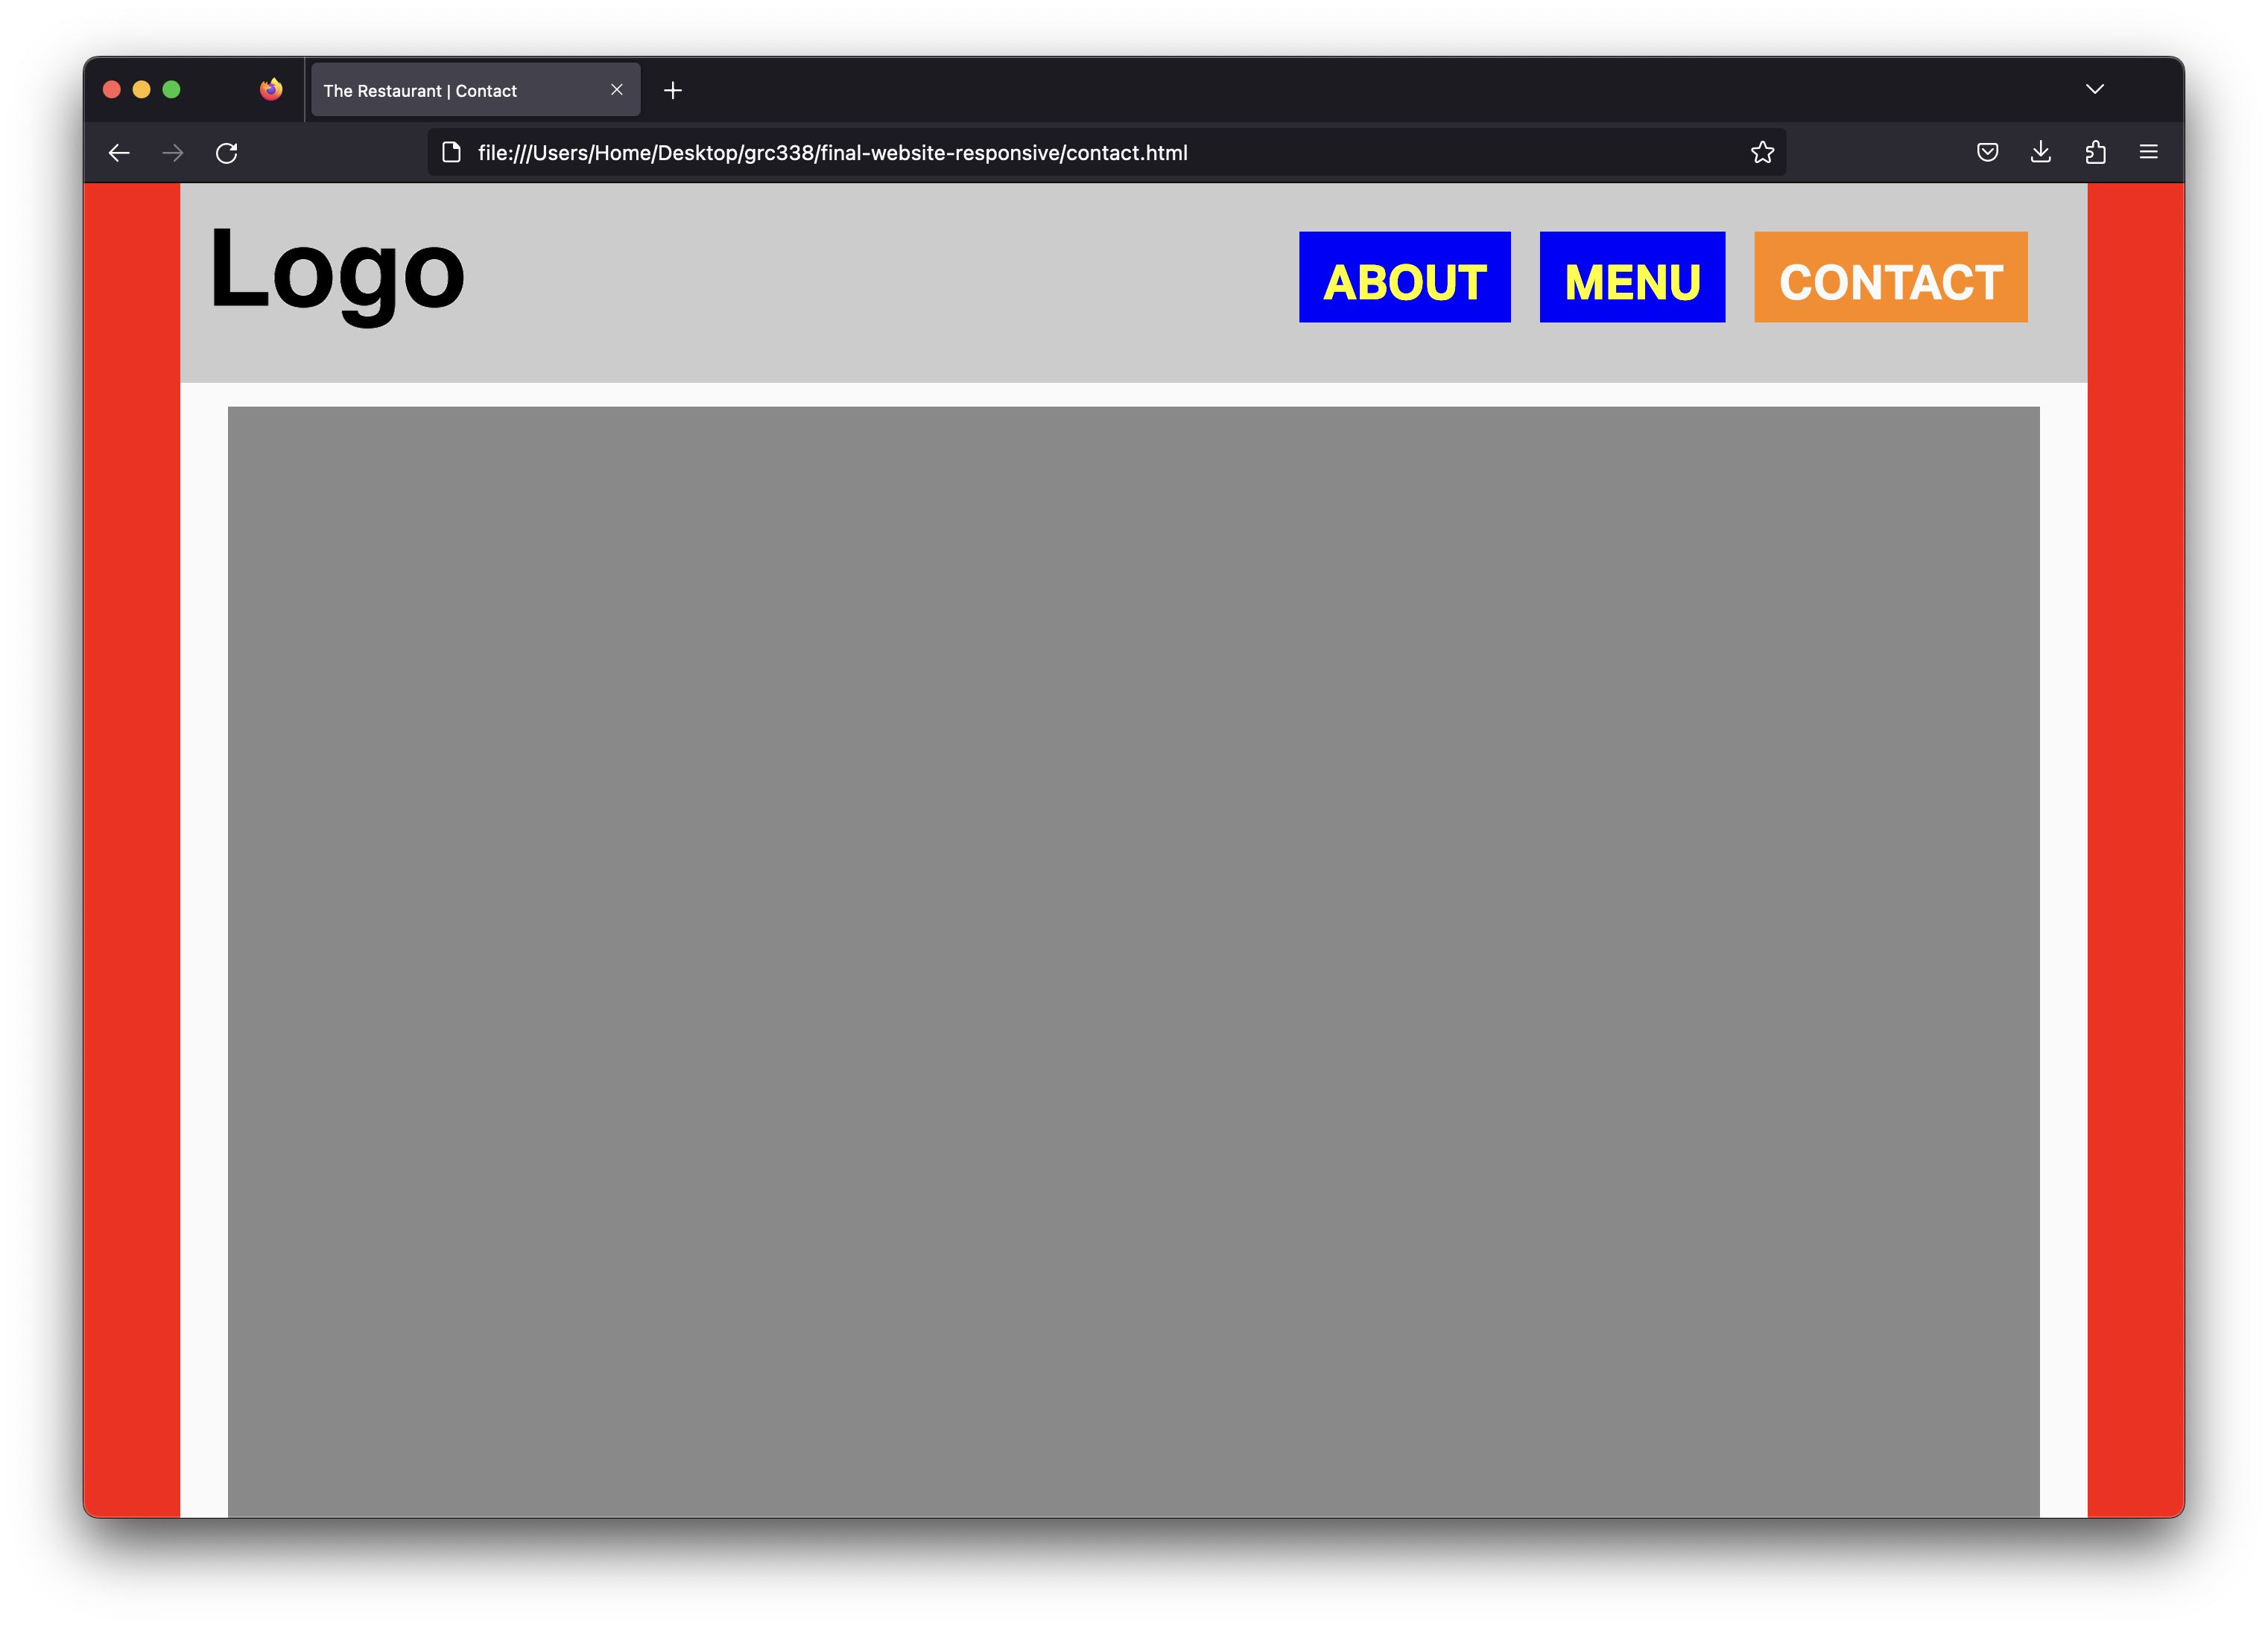Viewport: 2268px width, 1628px height.
Task: Open the MENU navigation link
Action: 1632,277
